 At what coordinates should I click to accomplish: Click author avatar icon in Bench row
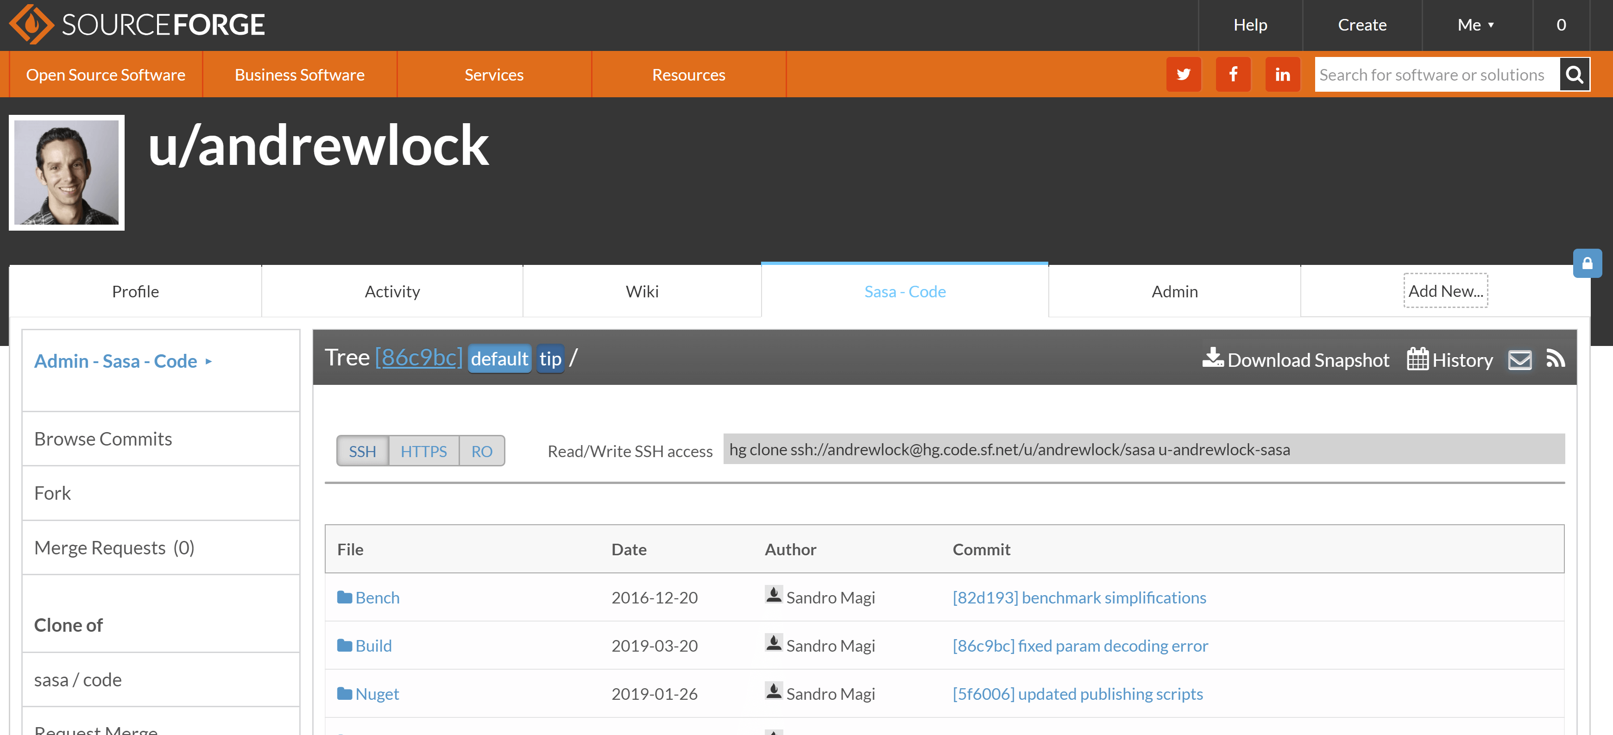click(x=773, y=595)
